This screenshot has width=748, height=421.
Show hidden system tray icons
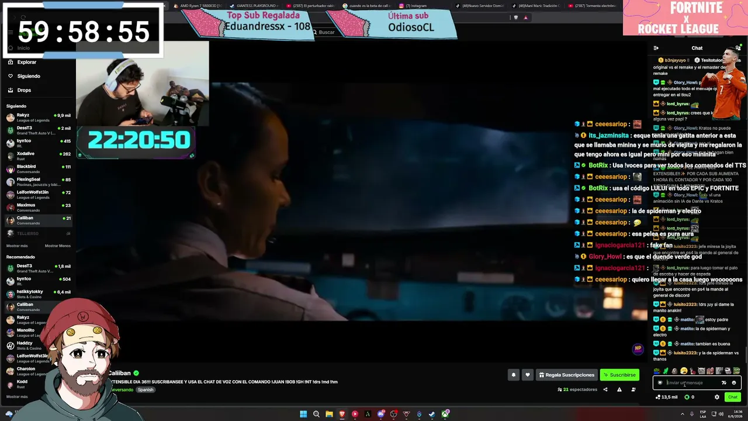[x=682, y=415]
